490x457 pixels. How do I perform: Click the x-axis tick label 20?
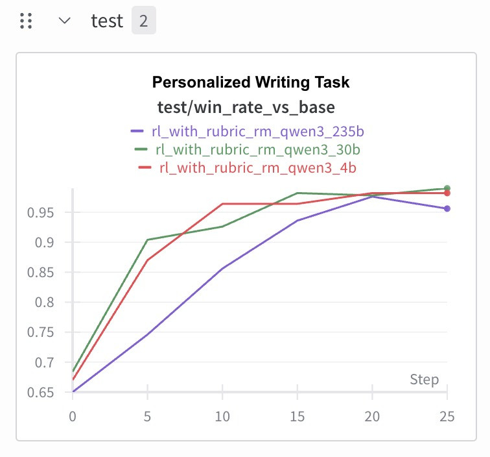tap(372, 417)
